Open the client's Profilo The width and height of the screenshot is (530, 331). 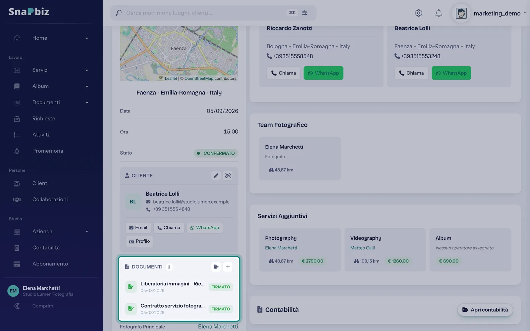(139, 241)
